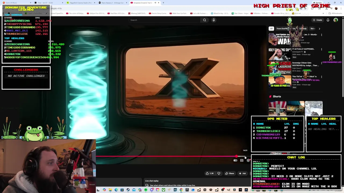Activate voice search microphone icon
The height and width of the screenshot is (193, 344).
(x=214, y=20)
